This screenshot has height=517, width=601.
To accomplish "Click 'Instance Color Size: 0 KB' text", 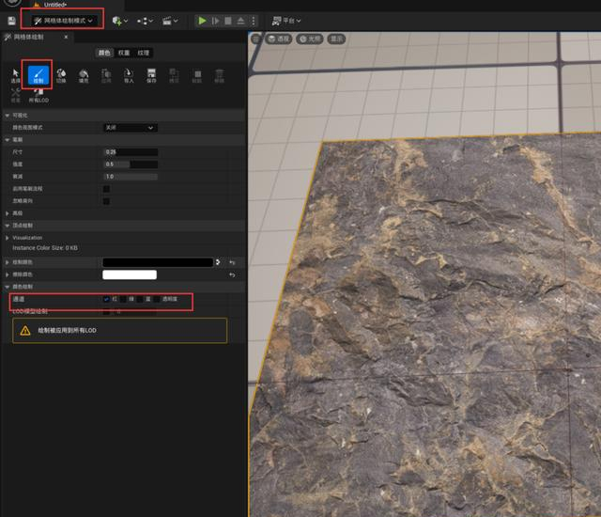I will (45, 248).
